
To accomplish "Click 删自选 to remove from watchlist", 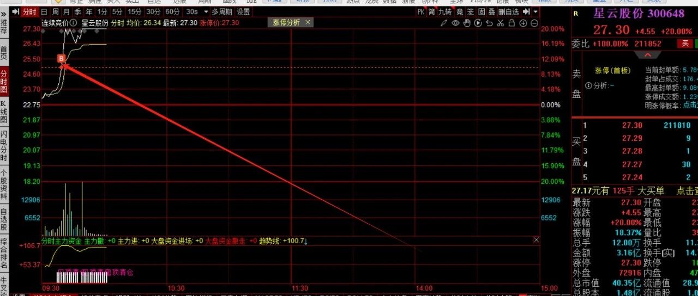I will click(x=509, y=11).
